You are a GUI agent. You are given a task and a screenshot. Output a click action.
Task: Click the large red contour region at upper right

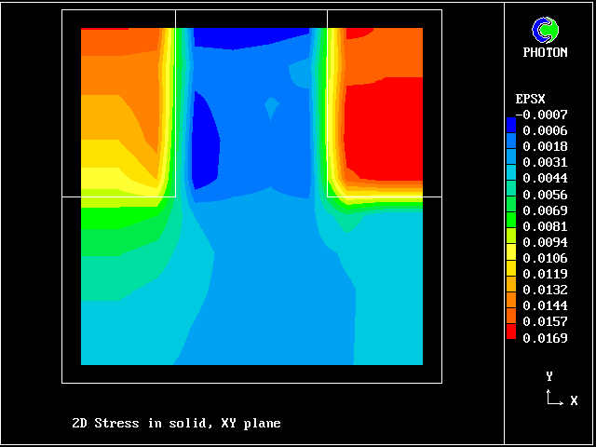384,112
